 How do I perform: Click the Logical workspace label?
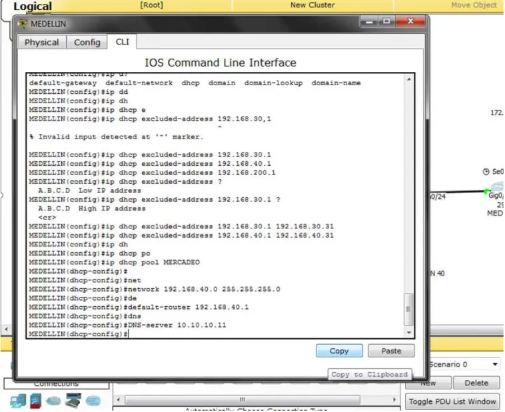point(33,6)
